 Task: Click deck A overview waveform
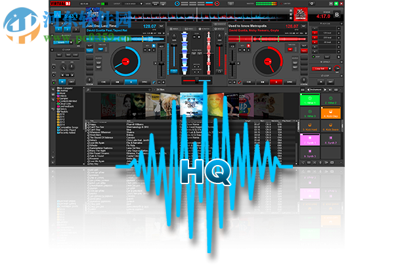click(125, 39)
